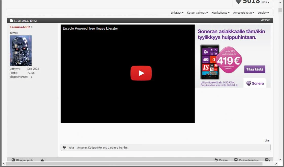This screenshot has width=284, height=167.
Task: Click the Vastaa reply button
Action: point(221,160)
